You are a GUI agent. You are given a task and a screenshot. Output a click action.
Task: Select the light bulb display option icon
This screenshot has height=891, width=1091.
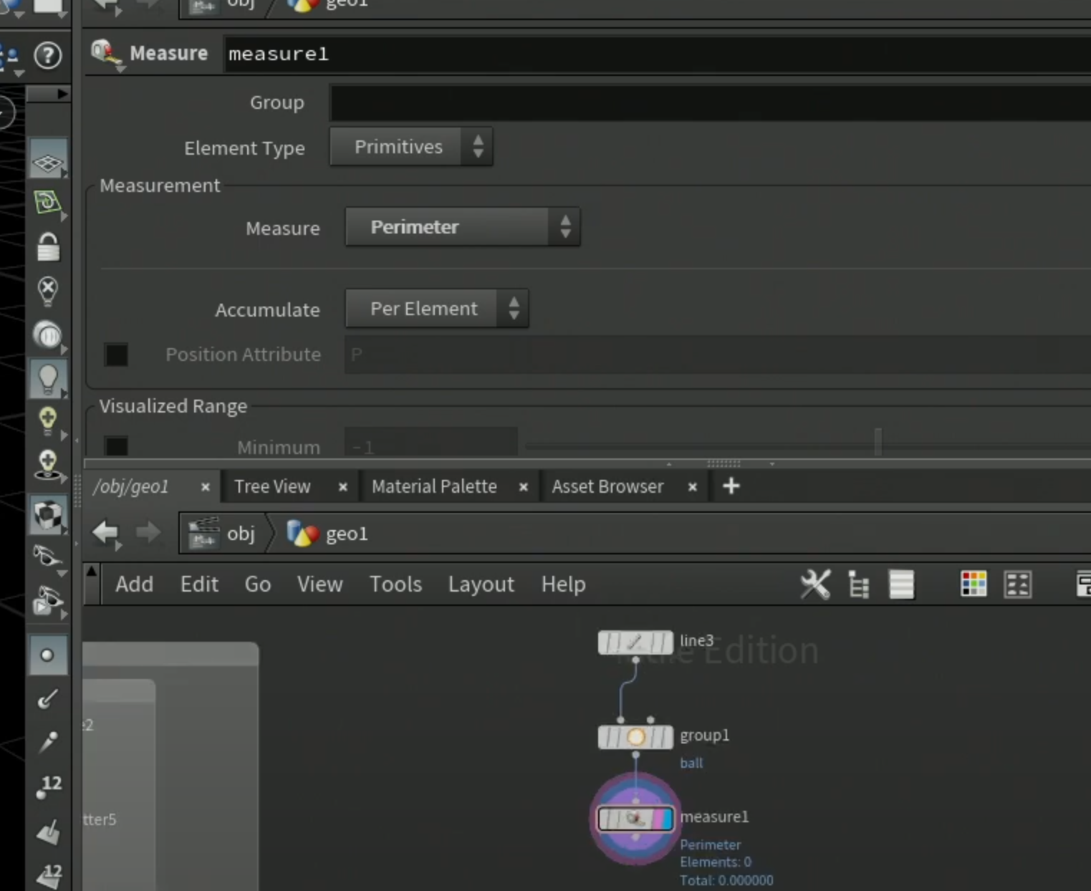pos(48,379)
